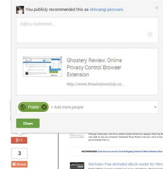
Task: Open the shiwangi peswani profile link
Action: [x=106, y=9]
